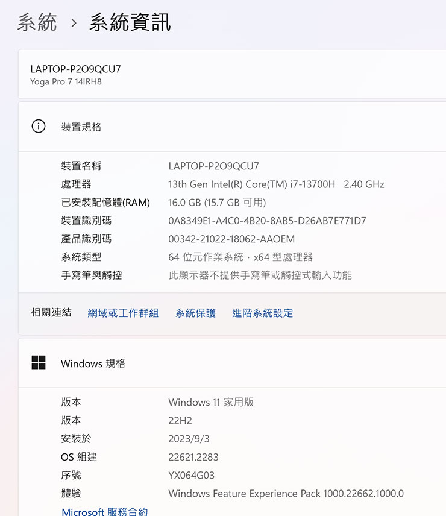446x516 pixels.
Task: Open the 進階系統設定 link
Action: 262,313
